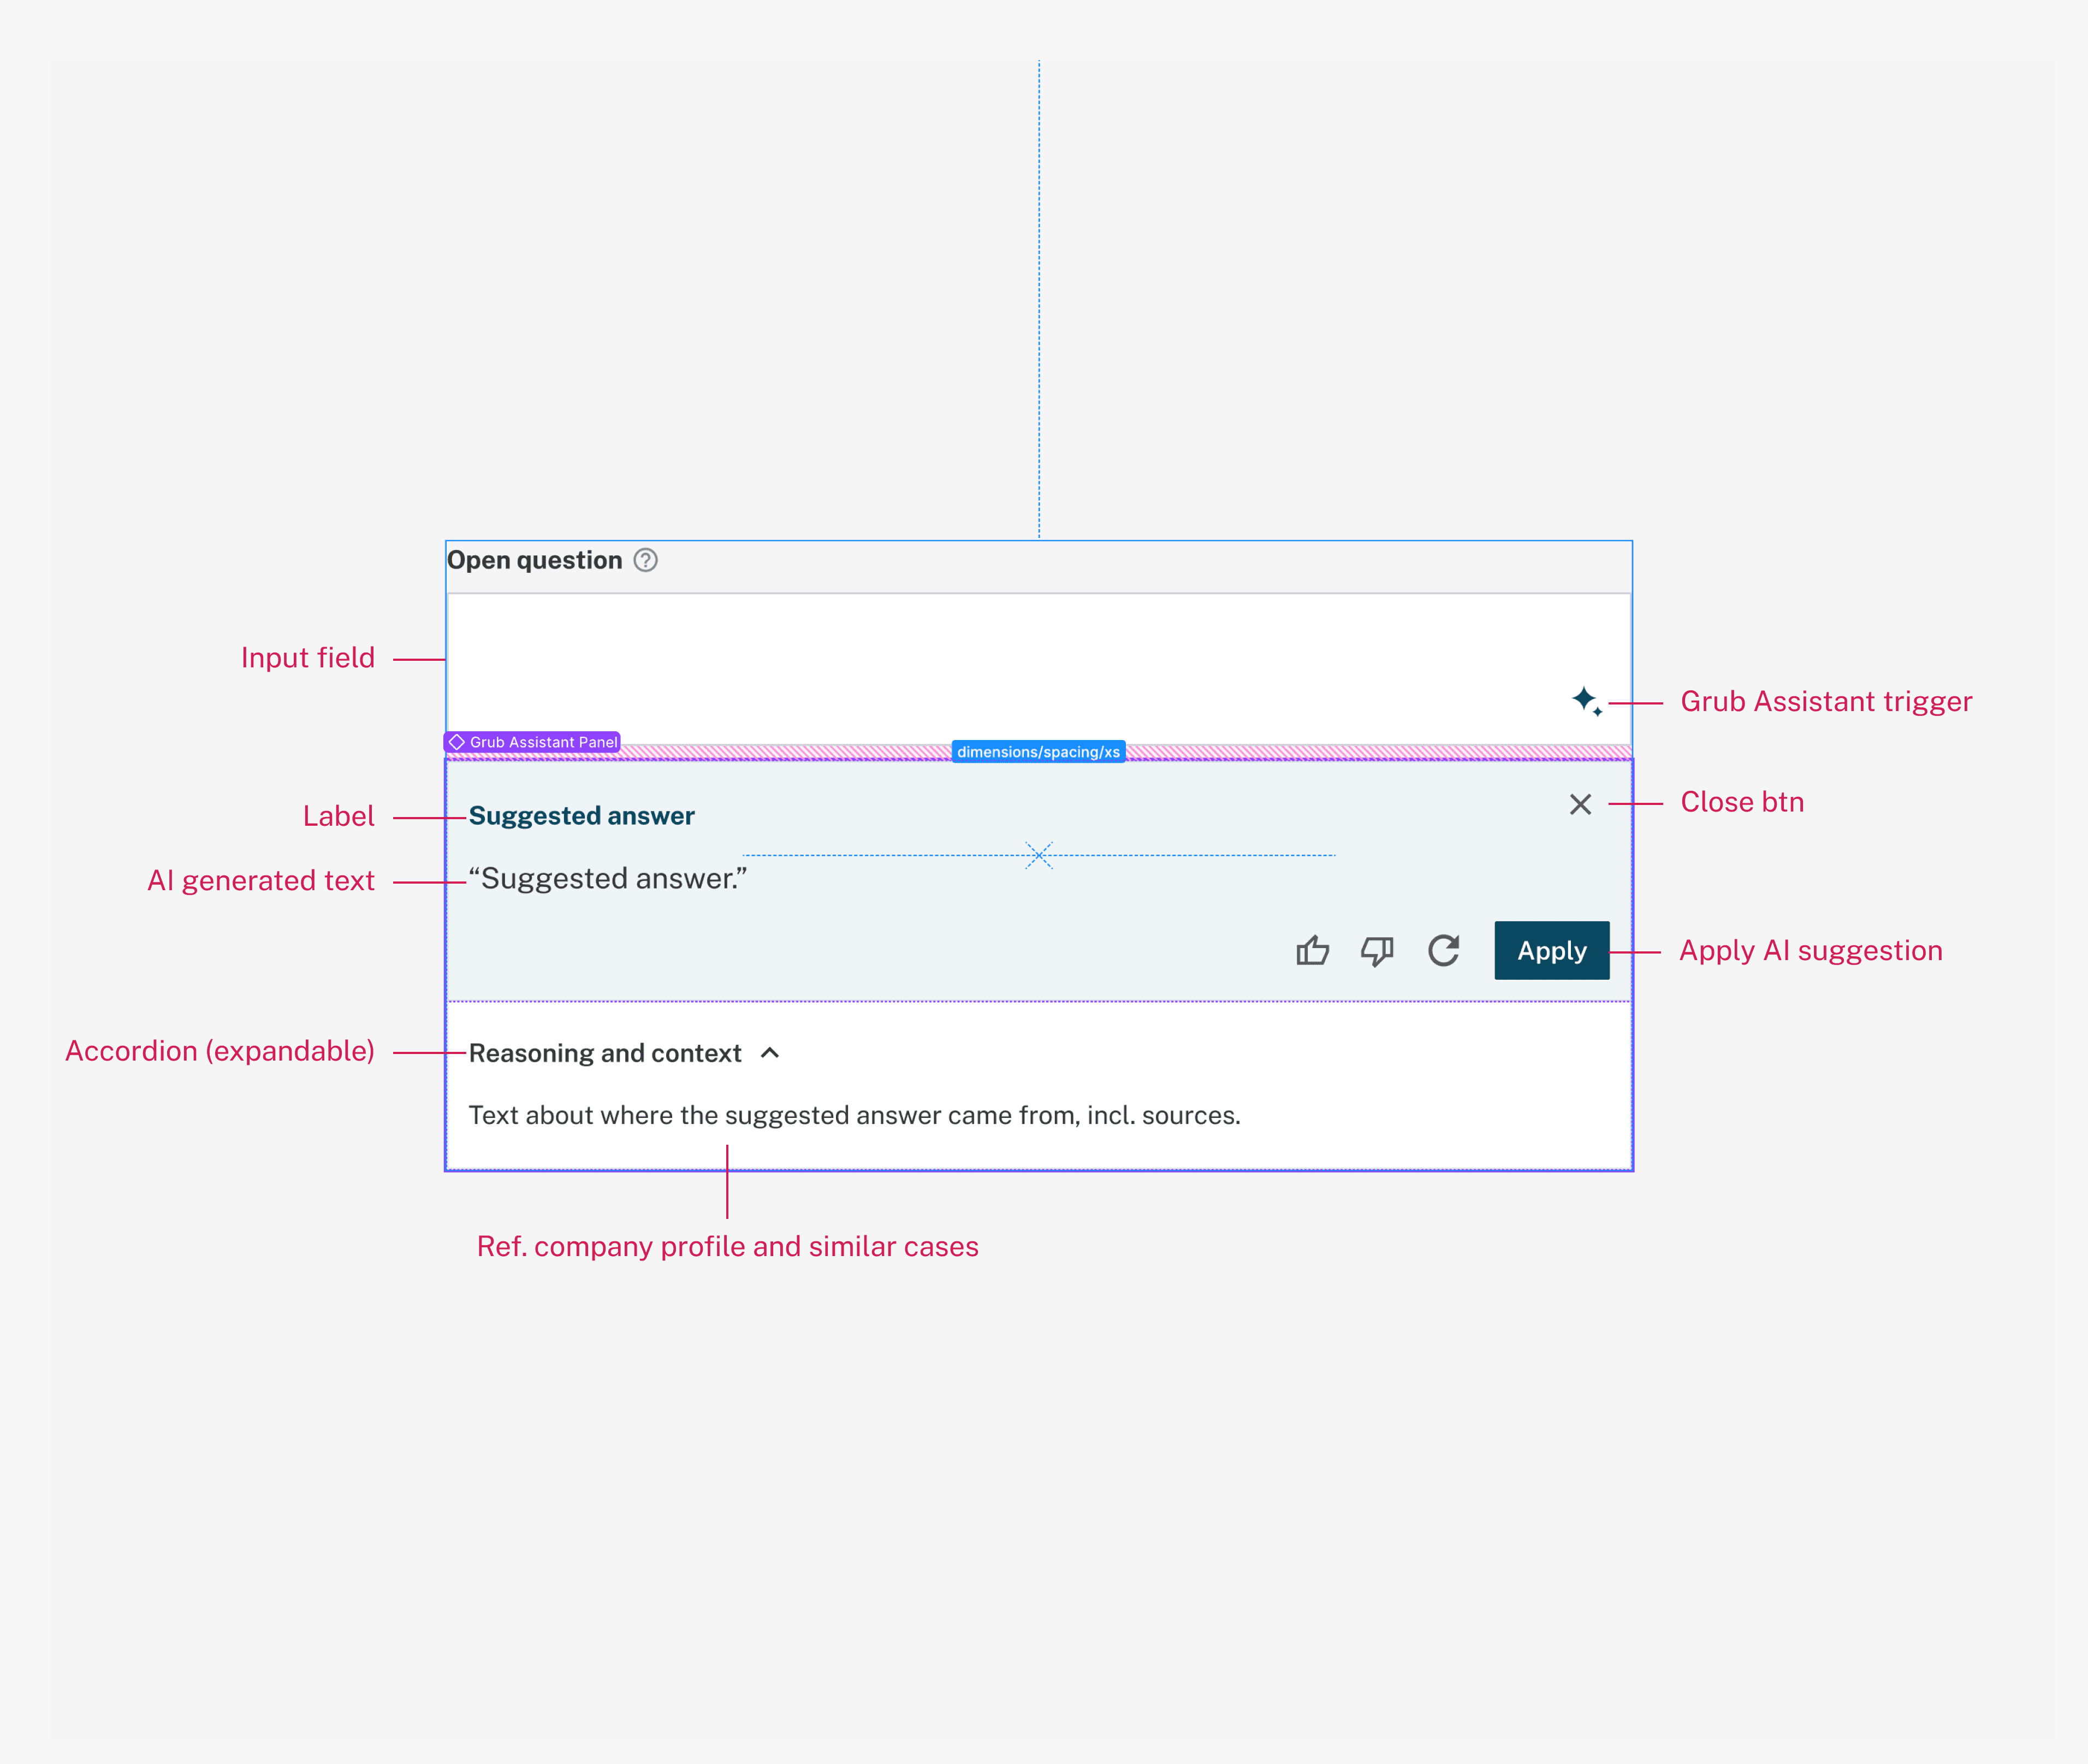Select the Grub Assistant Panel component tag

point(533,742)
